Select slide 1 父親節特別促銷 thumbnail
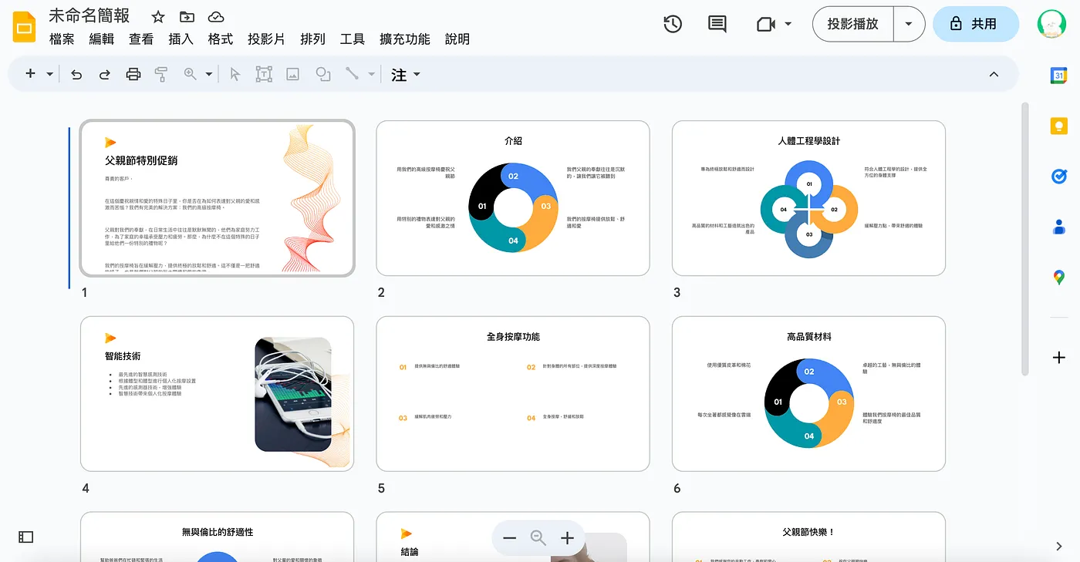 coord(218,198)
